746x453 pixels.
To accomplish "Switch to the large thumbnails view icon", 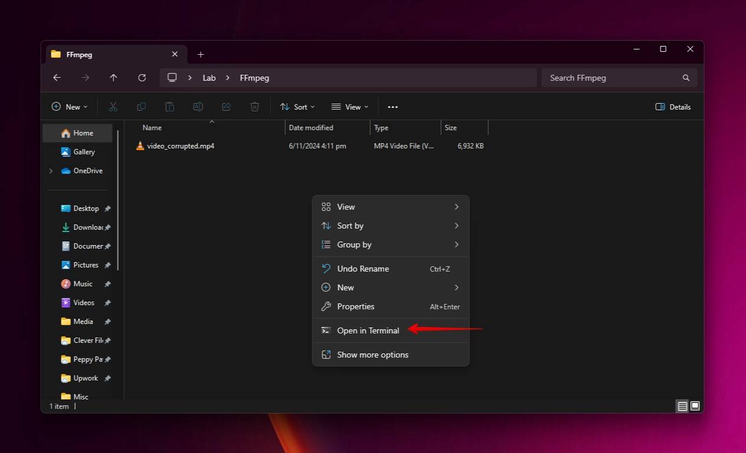I will click(695, 406).
